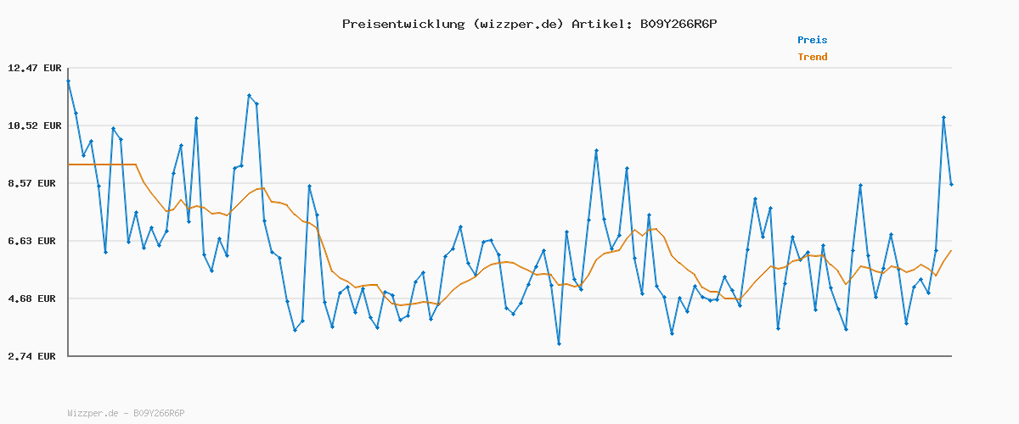Click the 4.68 EUR axis label
This screenshot has height=424, width=1019.
34,298
